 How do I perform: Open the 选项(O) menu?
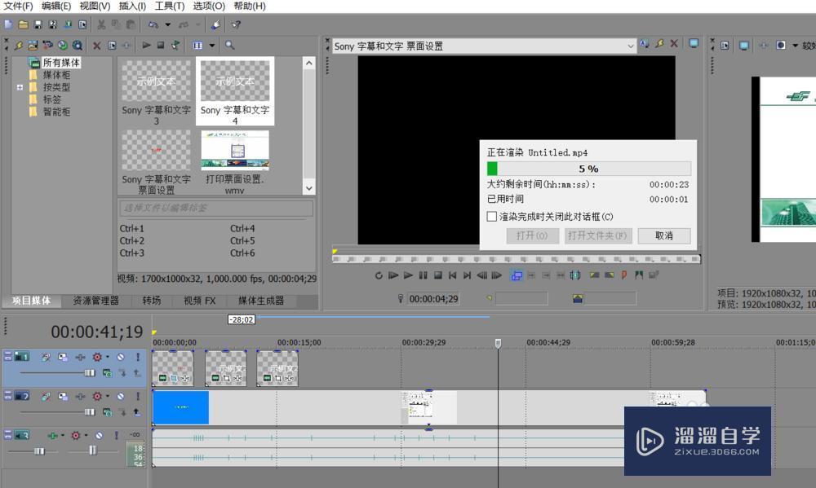(x=209, y=7)
